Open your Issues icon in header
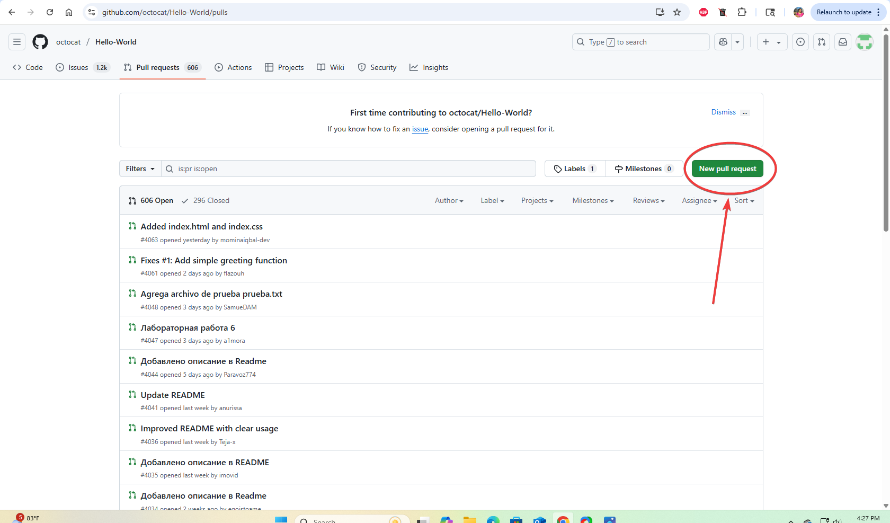This screenshot has width=890, height=523. click(x=800, y=42)
